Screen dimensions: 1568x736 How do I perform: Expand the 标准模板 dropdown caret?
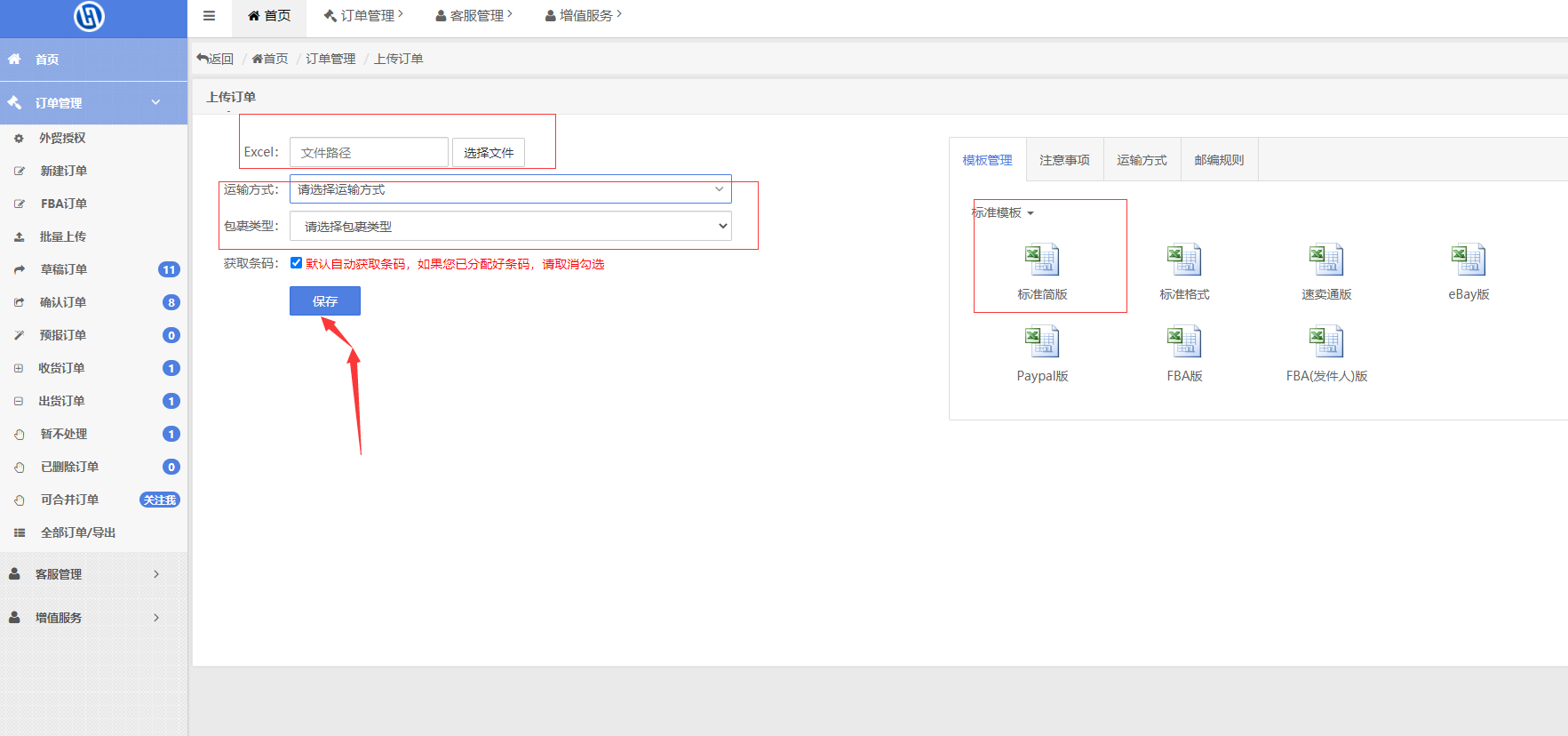tap(1031, 213)
